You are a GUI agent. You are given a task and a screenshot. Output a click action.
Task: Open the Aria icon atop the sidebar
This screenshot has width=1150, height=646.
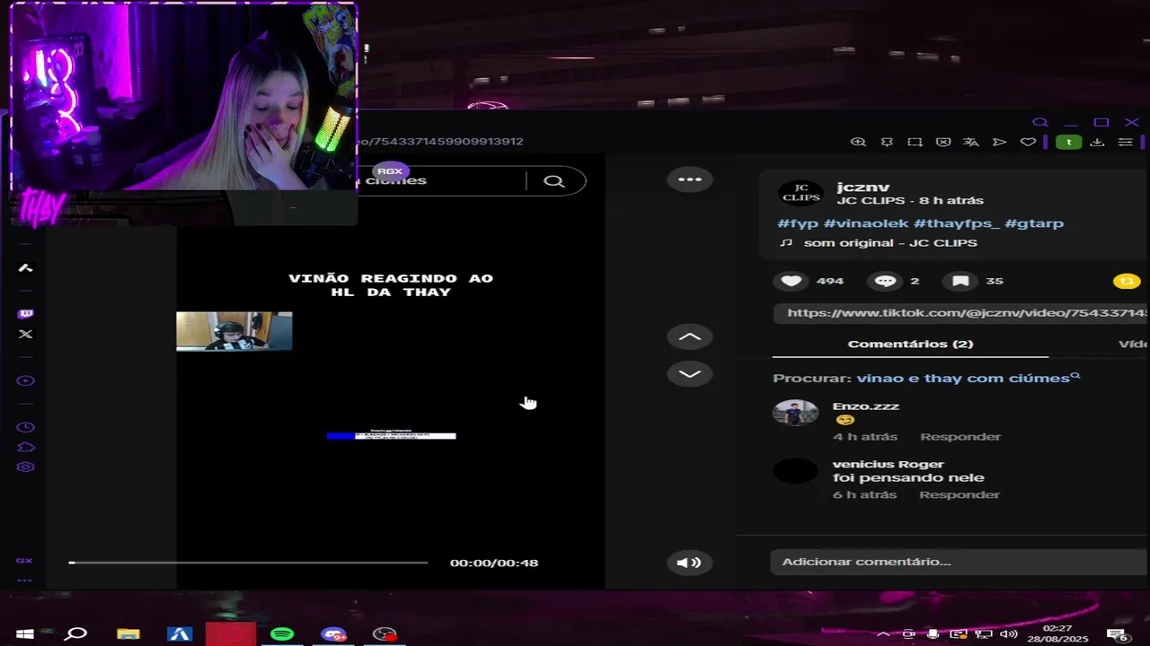[x=25, y=267]
